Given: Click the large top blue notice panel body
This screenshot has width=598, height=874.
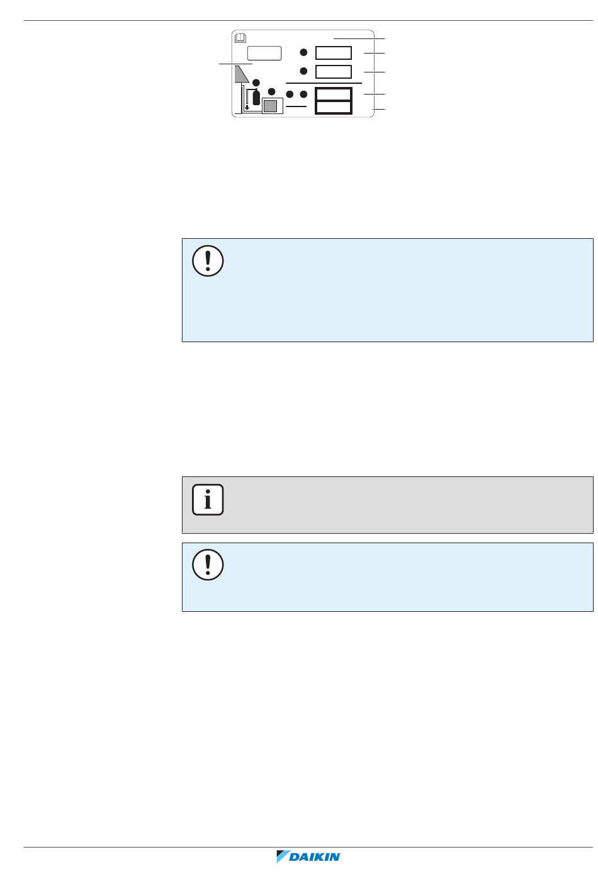Looking at the screenshot, I should [388, 290].
